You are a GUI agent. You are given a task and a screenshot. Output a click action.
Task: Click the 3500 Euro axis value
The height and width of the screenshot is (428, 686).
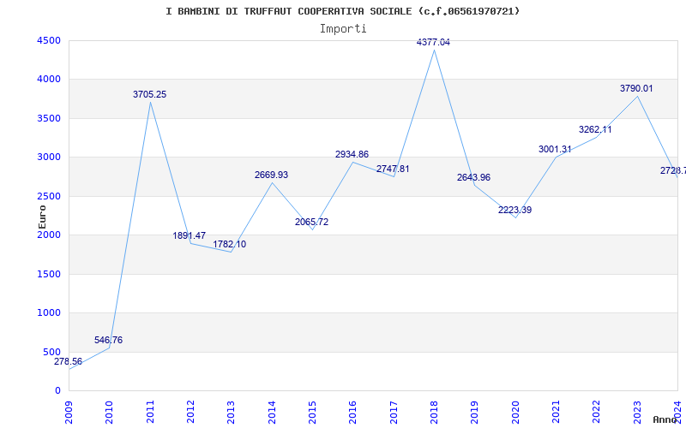click(x=49, y=118)
